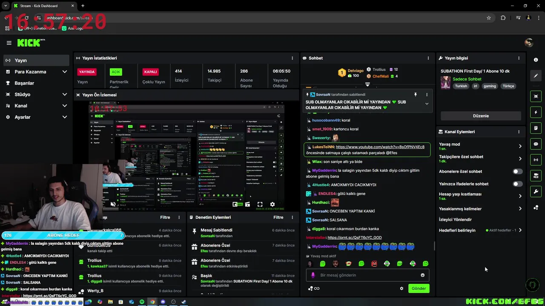Open the hamburger menu beside Kick logo
545x306 pixels.
pyautogui.click(x=9, y=43)
